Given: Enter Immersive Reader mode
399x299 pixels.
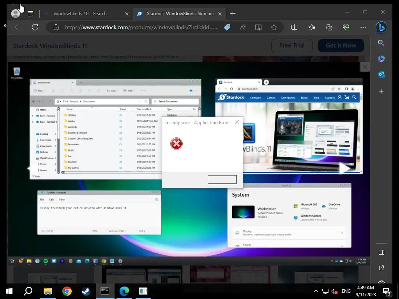Looking at the screenshot, I should (258, 28).
